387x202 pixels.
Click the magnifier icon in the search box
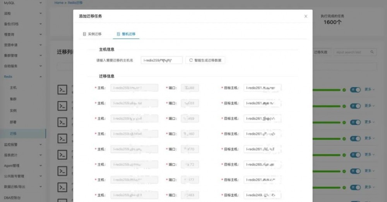(372, 52)
